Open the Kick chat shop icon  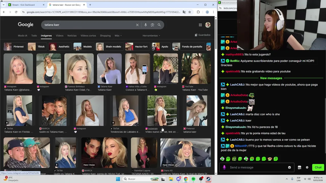click(300, 167)
